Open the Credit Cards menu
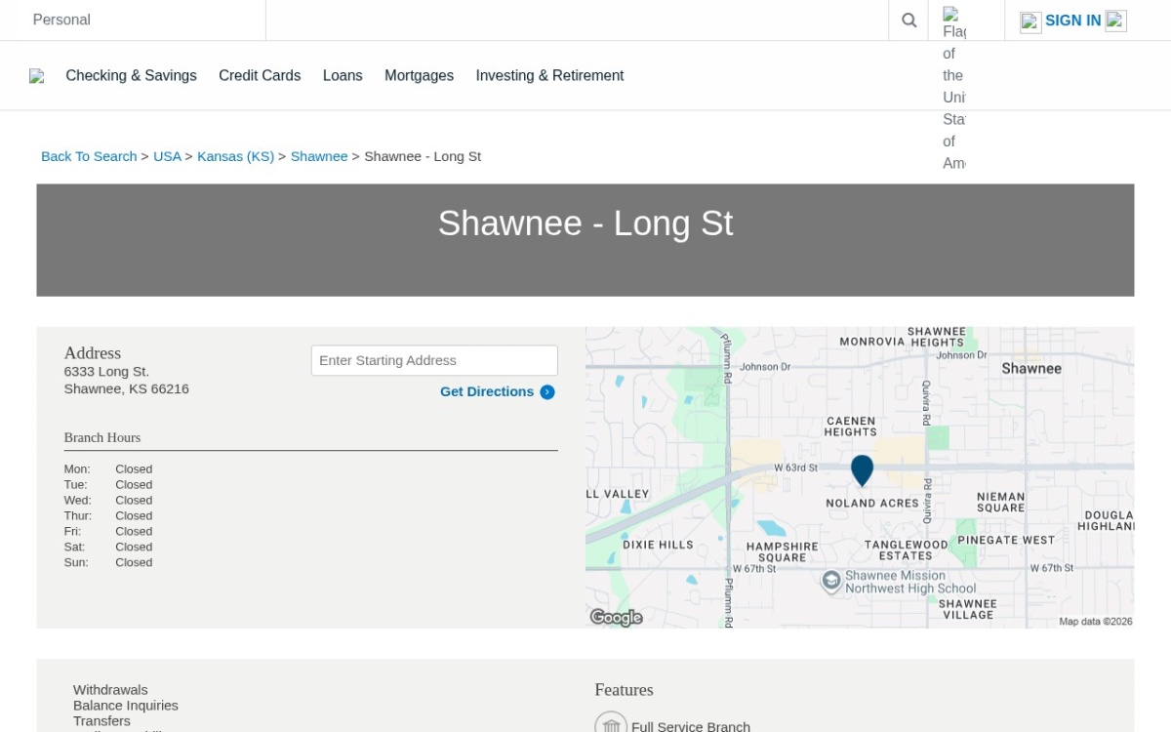This screenshot has height=732, width=1171. tap(260, 75)
